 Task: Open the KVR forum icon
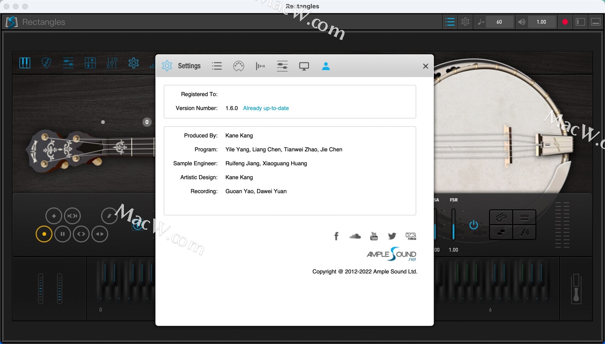point(411,236)
